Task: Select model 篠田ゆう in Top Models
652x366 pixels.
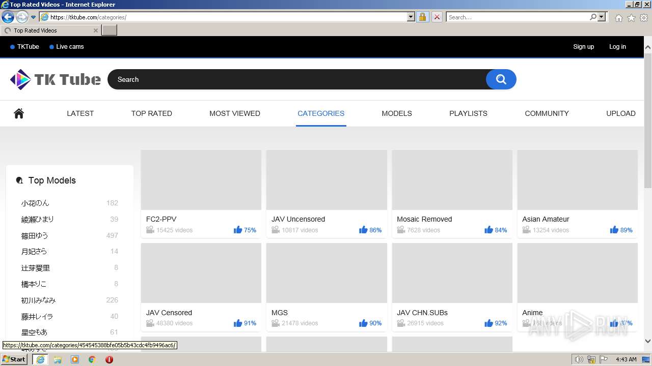Action: click(35, 235)
